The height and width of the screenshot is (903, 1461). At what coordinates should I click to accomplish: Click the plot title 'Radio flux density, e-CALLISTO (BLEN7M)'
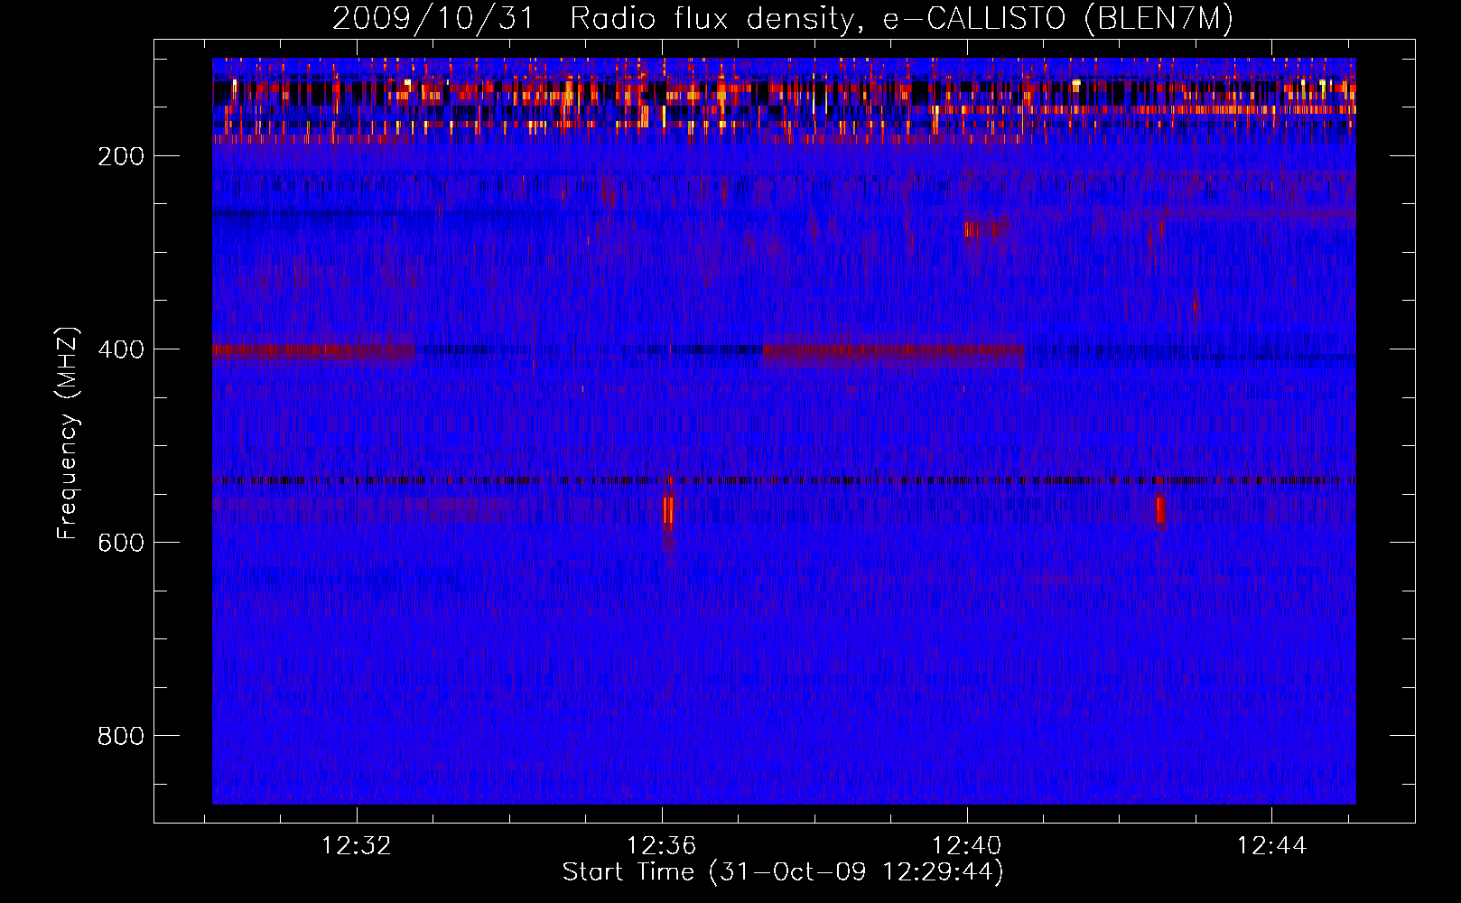pos(901,19)
